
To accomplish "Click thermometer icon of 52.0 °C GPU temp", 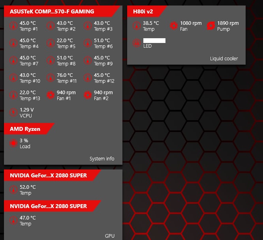I will (x=13, y=190).
